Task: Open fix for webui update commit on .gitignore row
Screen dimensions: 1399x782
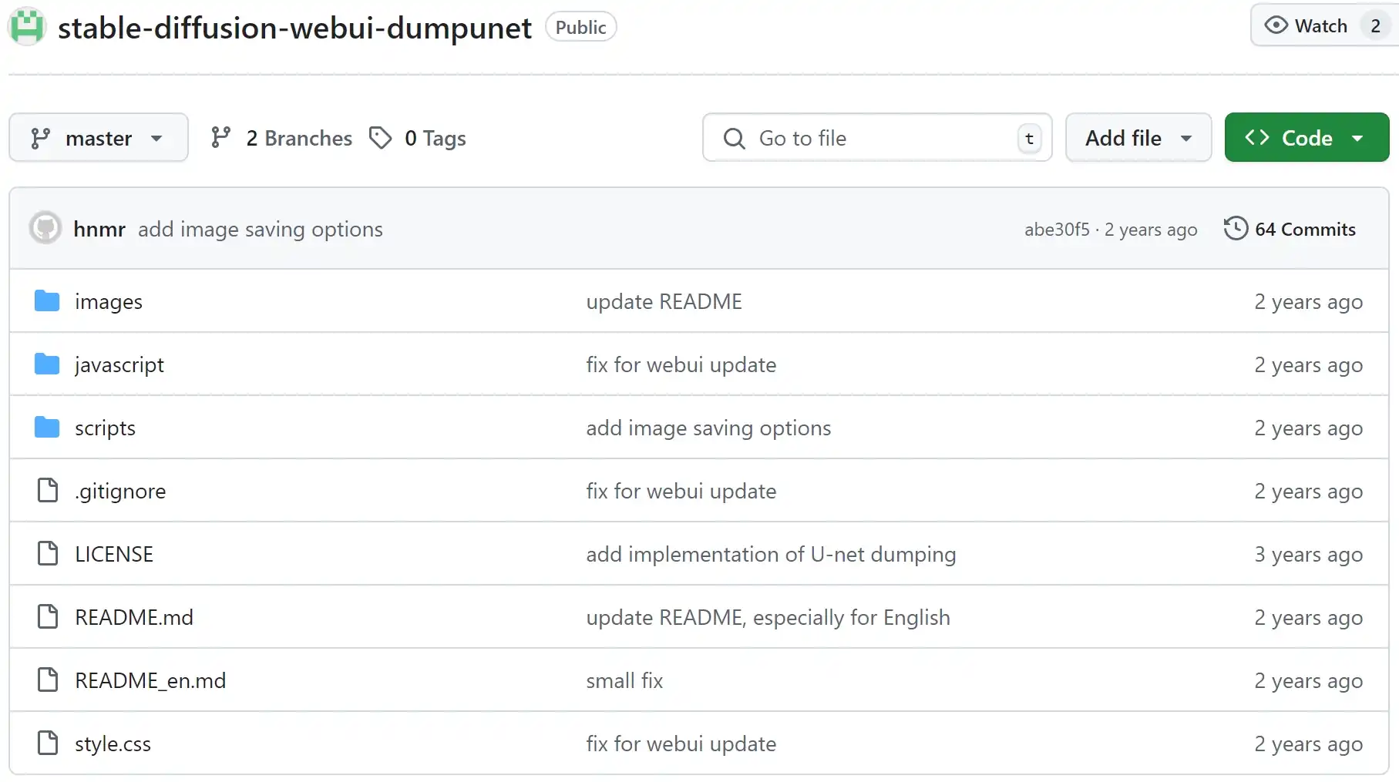Action: pyautogui.click(x=681, y=491)
